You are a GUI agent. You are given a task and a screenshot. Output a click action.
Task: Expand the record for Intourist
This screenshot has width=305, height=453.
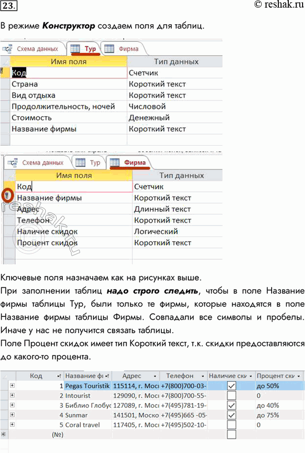coord(12,395)
